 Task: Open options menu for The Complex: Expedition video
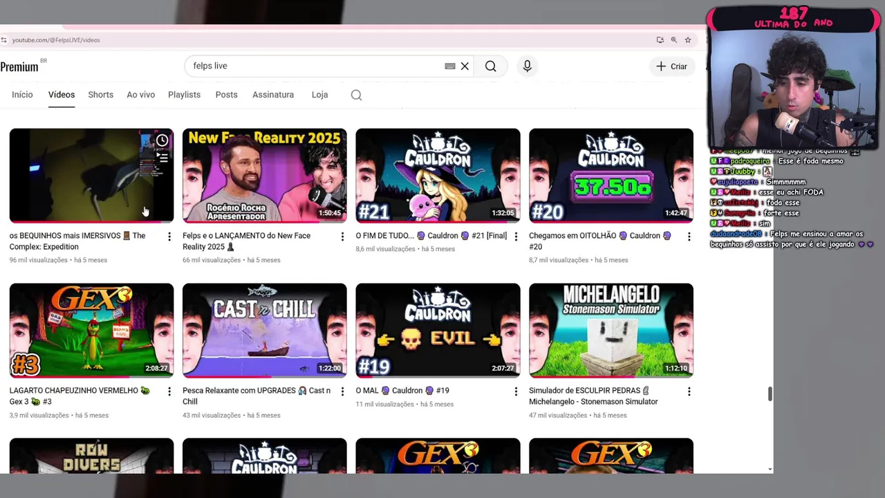pyautogui.click(x=169, y=237)
